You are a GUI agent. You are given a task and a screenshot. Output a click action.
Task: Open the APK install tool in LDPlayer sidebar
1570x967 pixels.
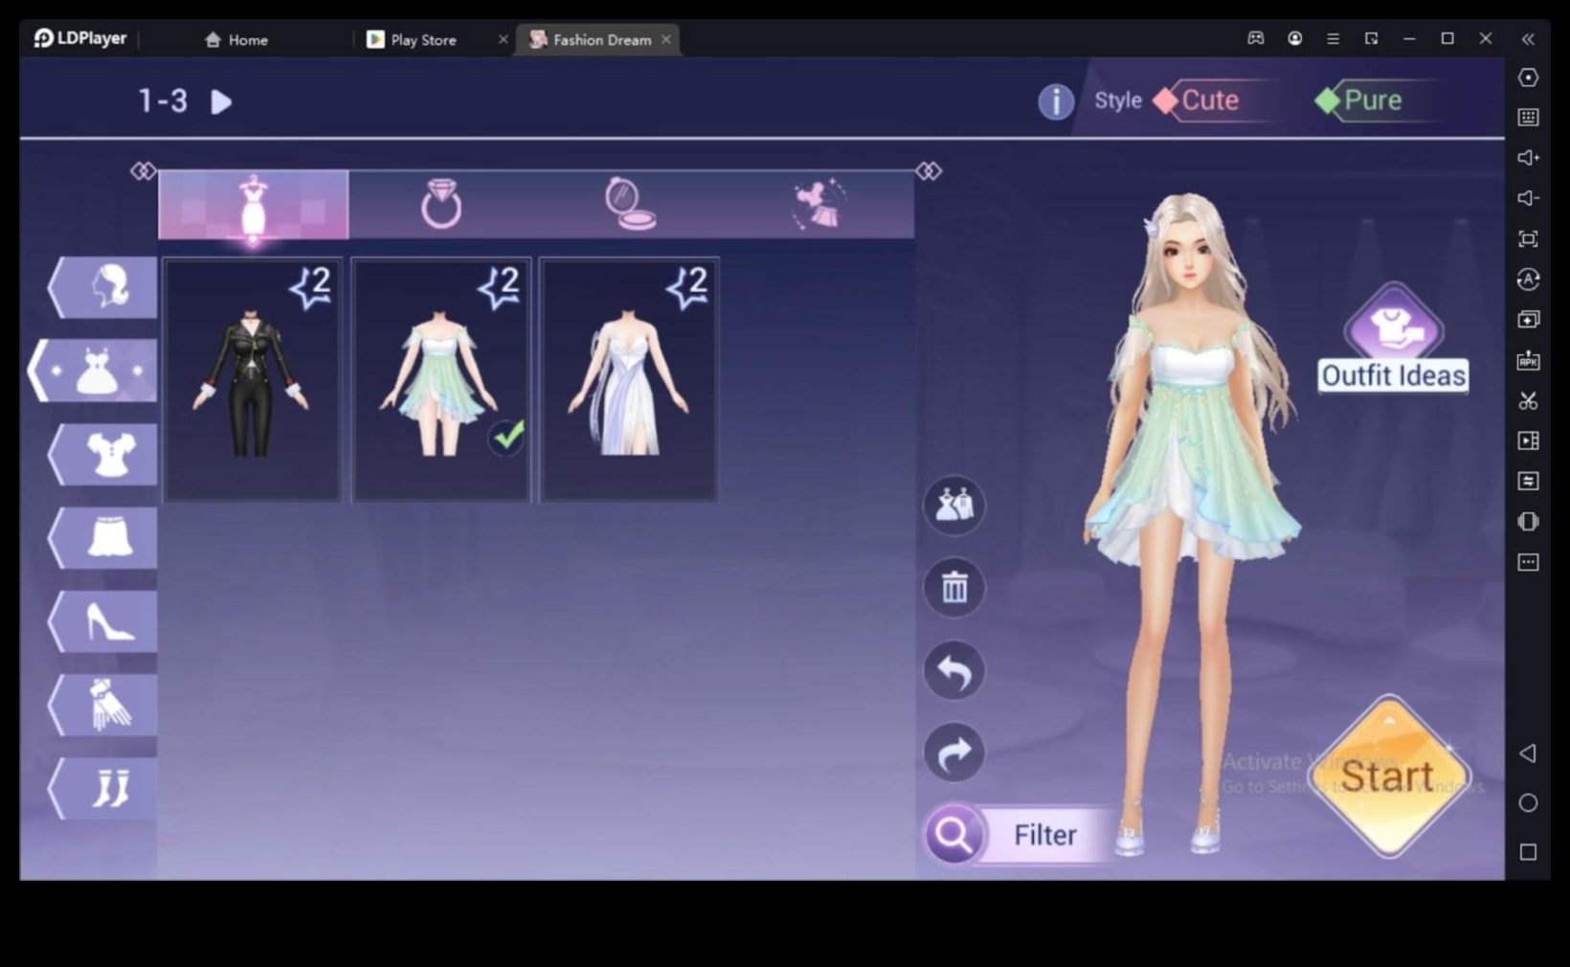(1528, 361)
